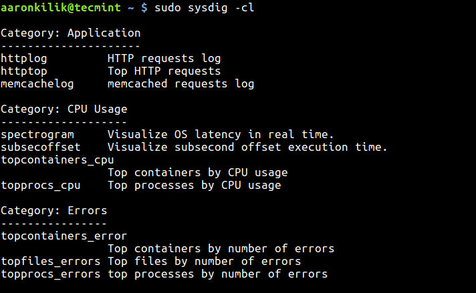Click the 'Category: Application' heading
Screen dimensions: 476x293
coord(71,33)
